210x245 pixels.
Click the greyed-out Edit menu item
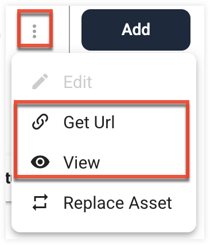click(x=104, y=82)
